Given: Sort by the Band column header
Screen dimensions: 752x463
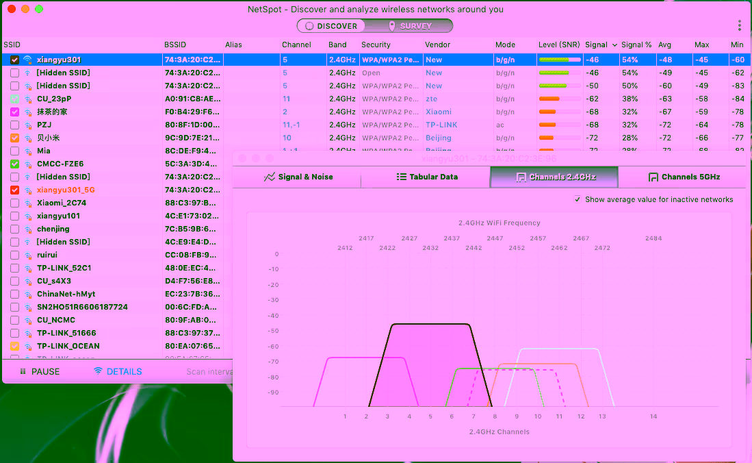Looking at the screenshot, I should pyautogui.click(x=337, y=45).
